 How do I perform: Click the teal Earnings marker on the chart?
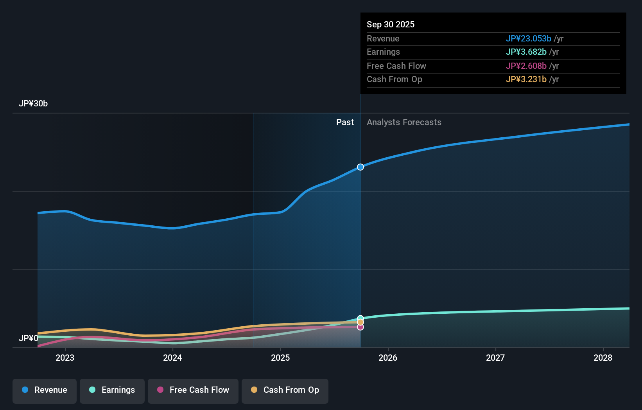[x=360, y=318]
